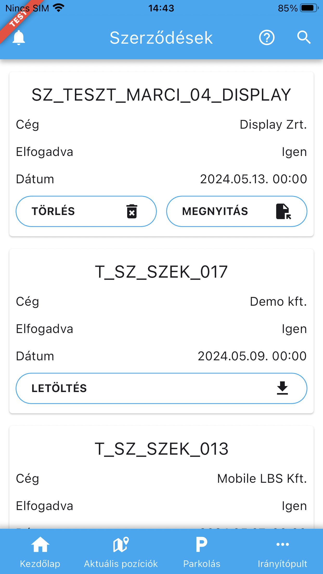
Task: Select the T_SZ_SZEK_013 contract card title
Action: 161,449
